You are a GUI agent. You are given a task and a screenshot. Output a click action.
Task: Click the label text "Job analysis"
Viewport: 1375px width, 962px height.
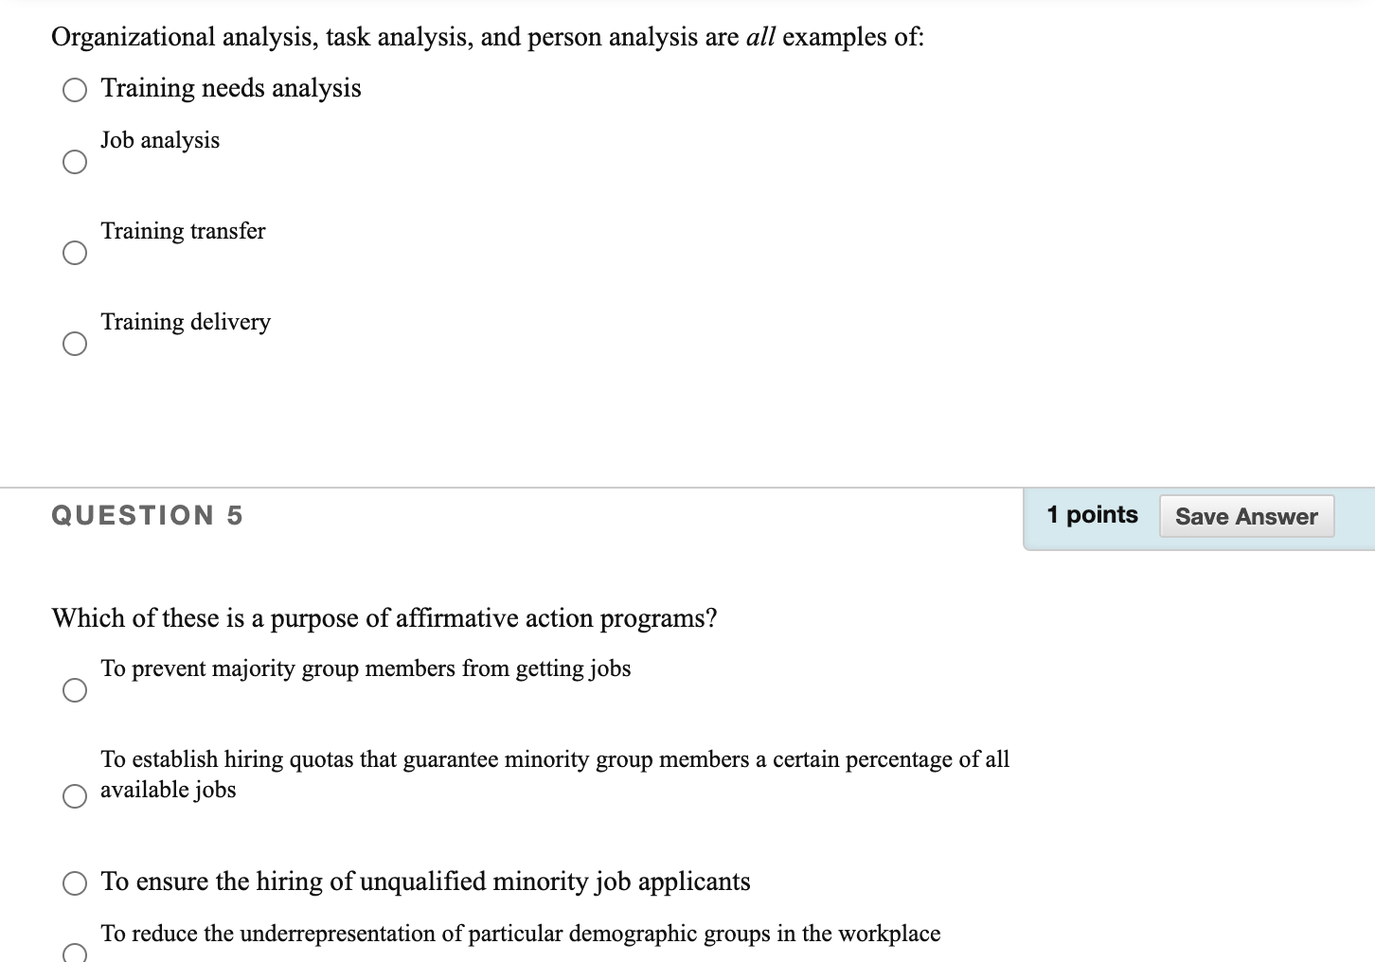click(x=160, y=139)
